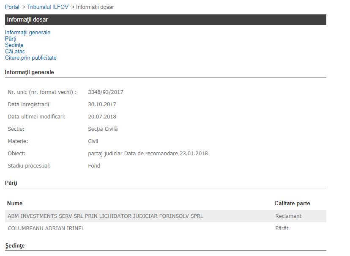Click the last modified date 20.07.2018
This screenshot has height=256, width=350.
point(102,117)
